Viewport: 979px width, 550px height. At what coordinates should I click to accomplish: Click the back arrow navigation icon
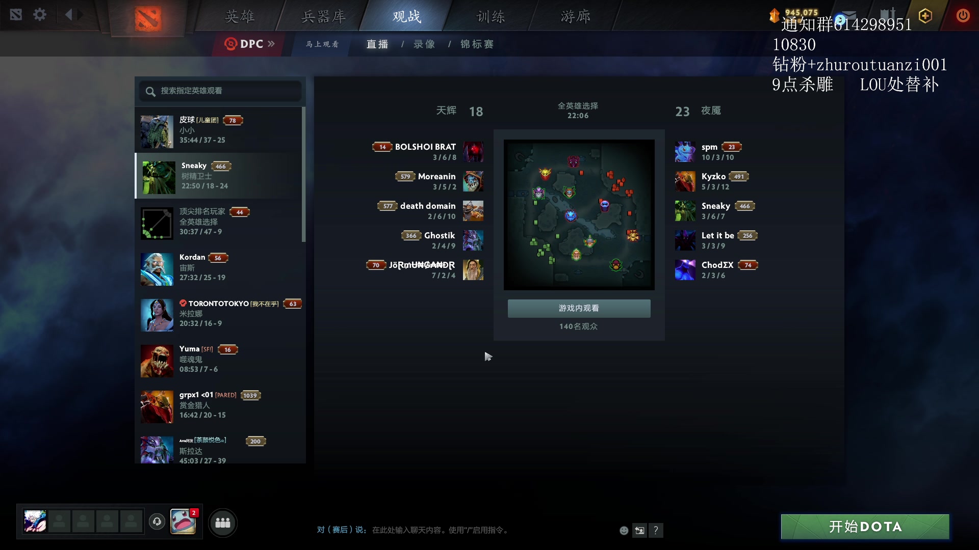click(68, 15)
